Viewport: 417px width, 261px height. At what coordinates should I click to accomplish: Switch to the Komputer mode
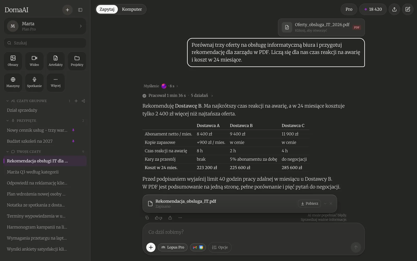(x=132, y=9)
